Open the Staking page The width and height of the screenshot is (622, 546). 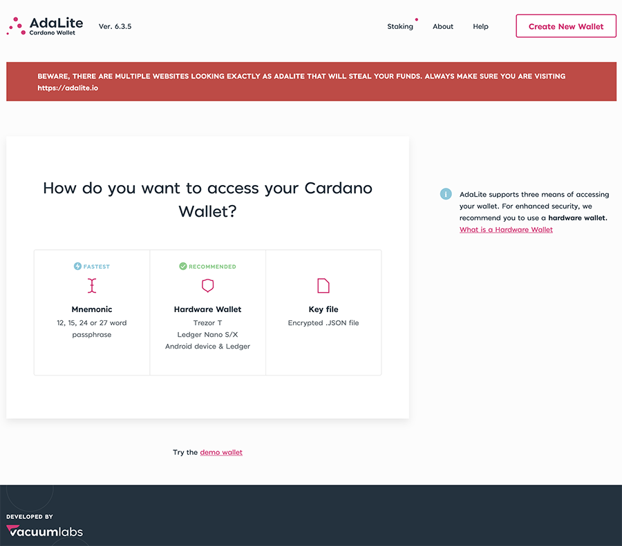click(400, 26)
